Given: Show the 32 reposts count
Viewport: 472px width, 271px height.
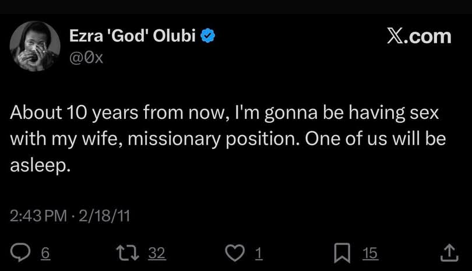Looking at the screenshot, I should pyautogui.click(x=157, y=253).
